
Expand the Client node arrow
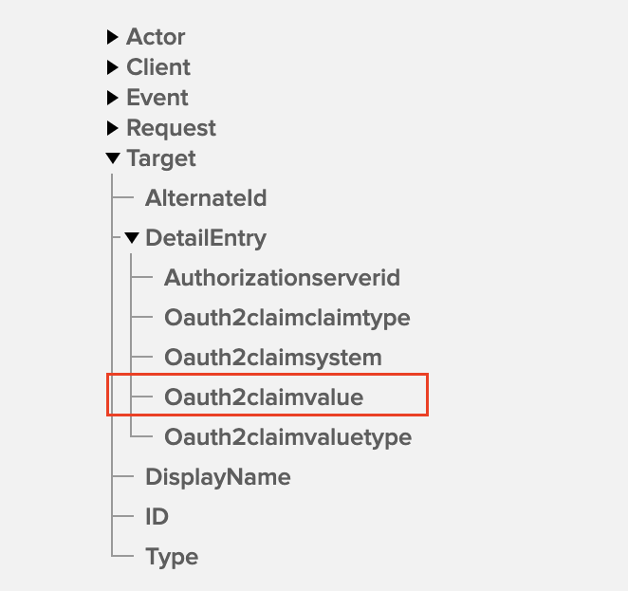pyautogui.click(x=113, y=68)
